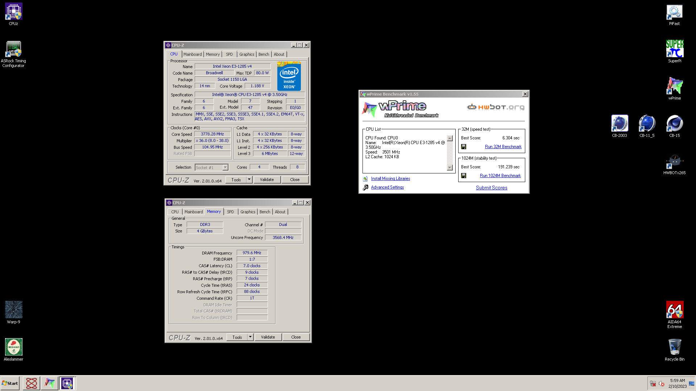Image resolution: width=696 pixels, height=391 pixels.
Task: Click the hwbot.org logo in wPrime
Action: [x=496, y=107]
